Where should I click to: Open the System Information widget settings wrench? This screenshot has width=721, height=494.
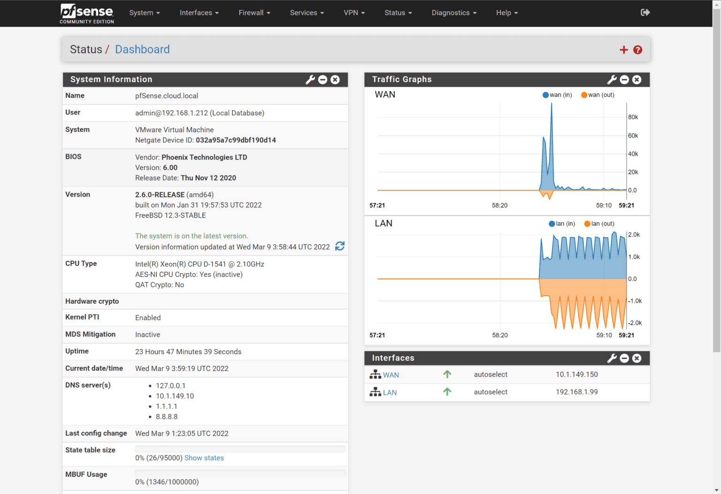pos(310,80)
